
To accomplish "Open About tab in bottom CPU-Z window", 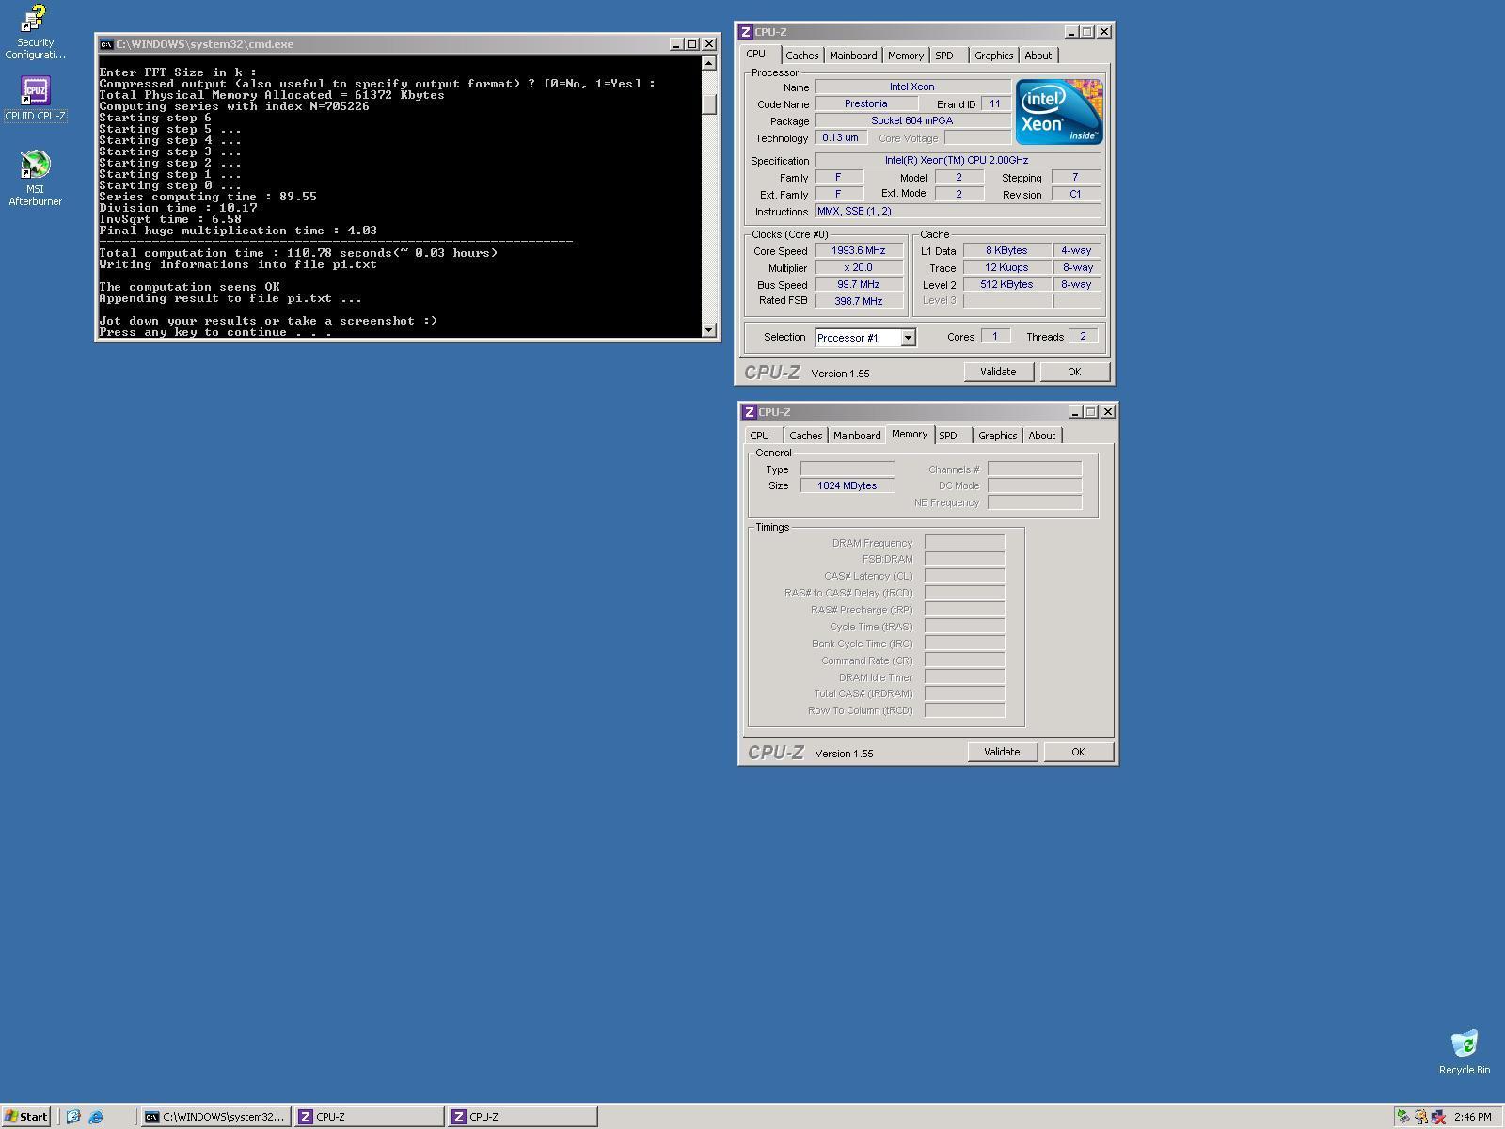I will coord(1042,436).
